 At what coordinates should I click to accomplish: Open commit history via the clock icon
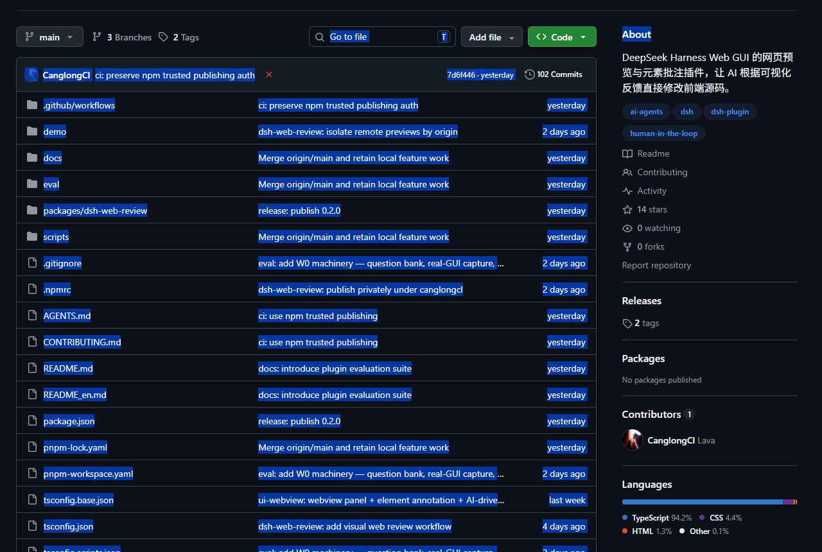pyautogui.click(x=529, y=74)
